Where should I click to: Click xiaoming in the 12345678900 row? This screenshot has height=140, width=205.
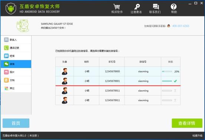point(143,72)
